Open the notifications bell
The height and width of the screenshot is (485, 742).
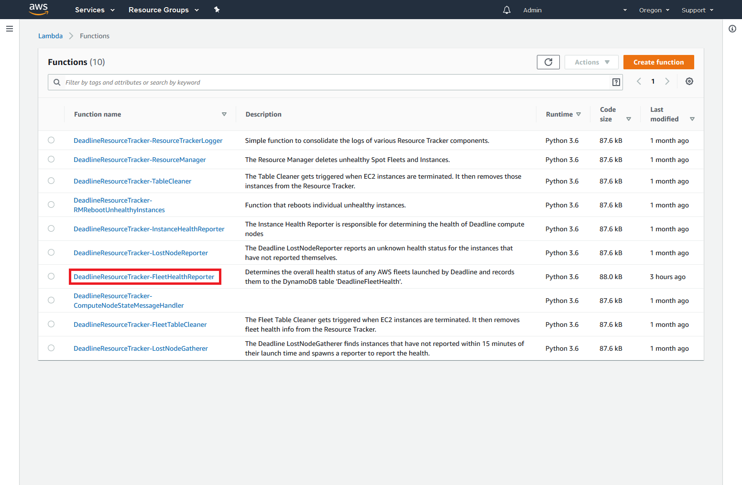click(x=507, y=10)
